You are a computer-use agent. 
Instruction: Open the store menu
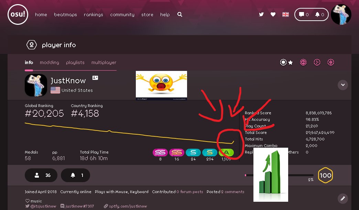click(x=147, y=14)
